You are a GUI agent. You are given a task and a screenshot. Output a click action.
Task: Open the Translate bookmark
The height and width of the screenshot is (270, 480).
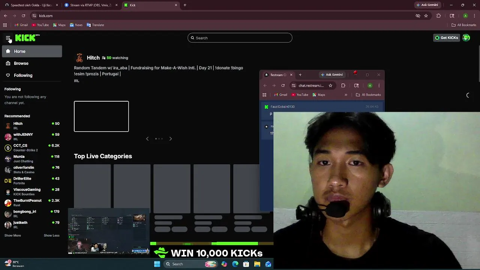[95, 25]
